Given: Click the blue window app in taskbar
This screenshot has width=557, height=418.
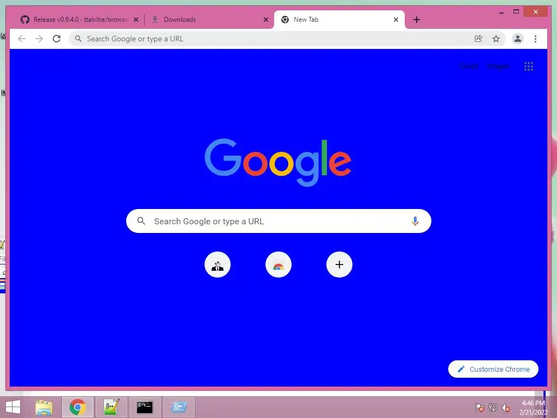Looking at the screenshot, I should 179,407.
